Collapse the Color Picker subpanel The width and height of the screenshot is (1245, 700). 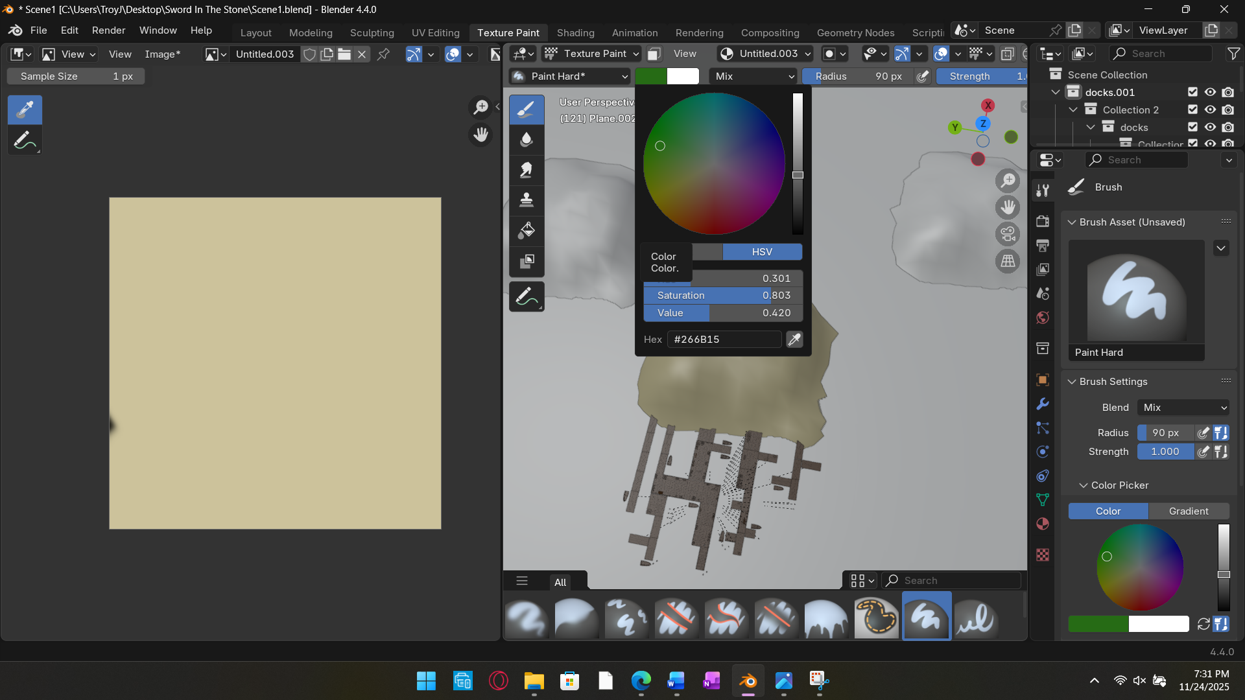(x=1084, y=485)
